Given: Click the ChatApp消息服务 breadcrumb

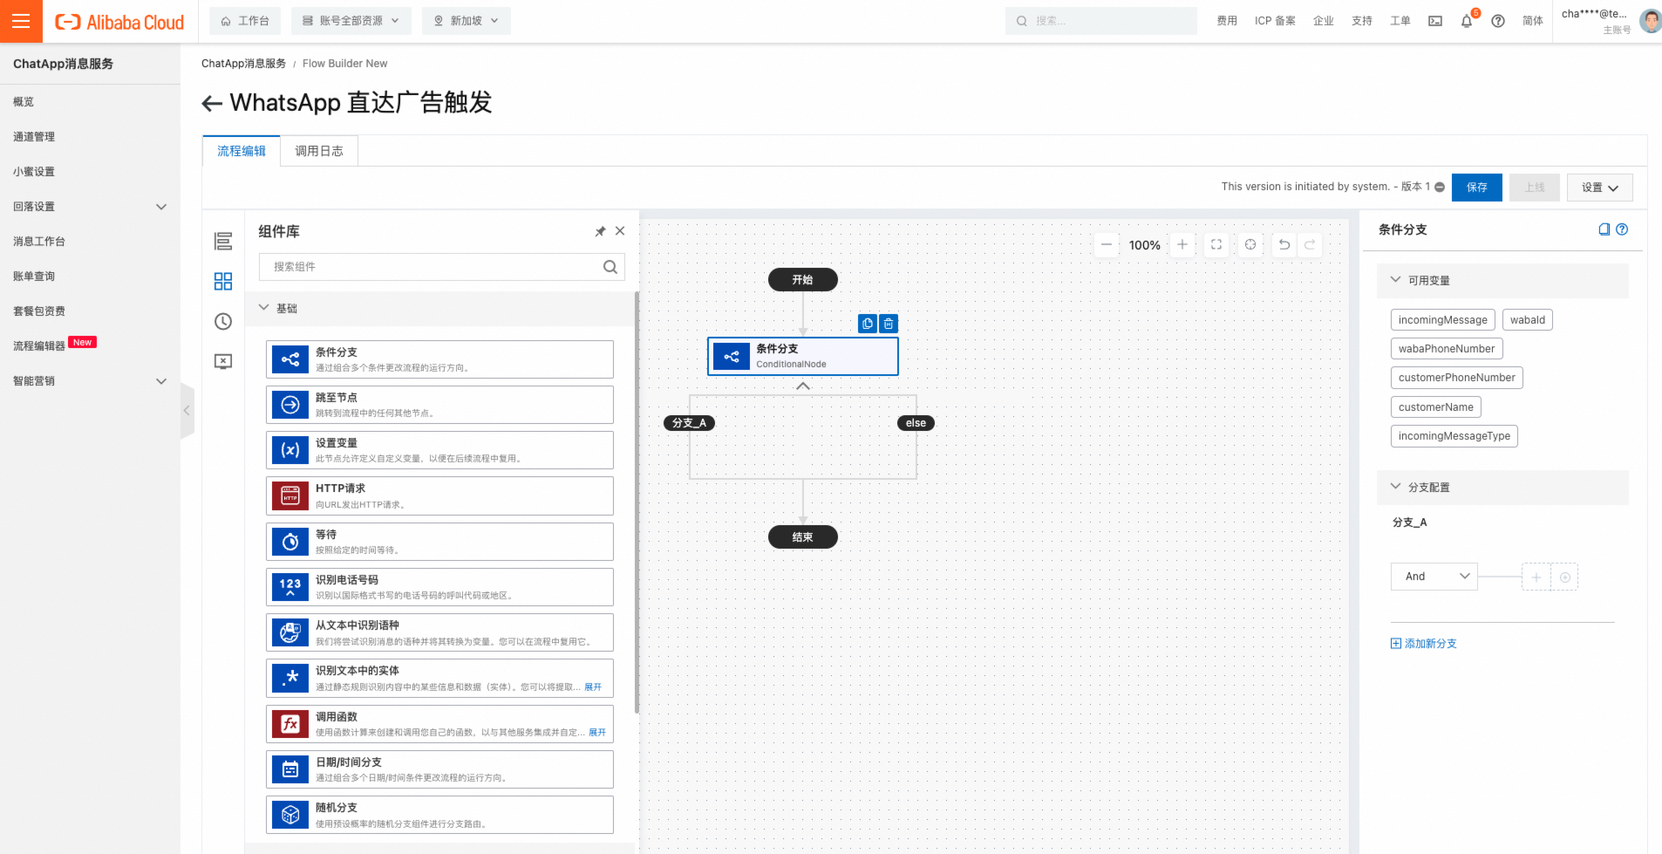Looking at the screenshot, I should [243, 64].
